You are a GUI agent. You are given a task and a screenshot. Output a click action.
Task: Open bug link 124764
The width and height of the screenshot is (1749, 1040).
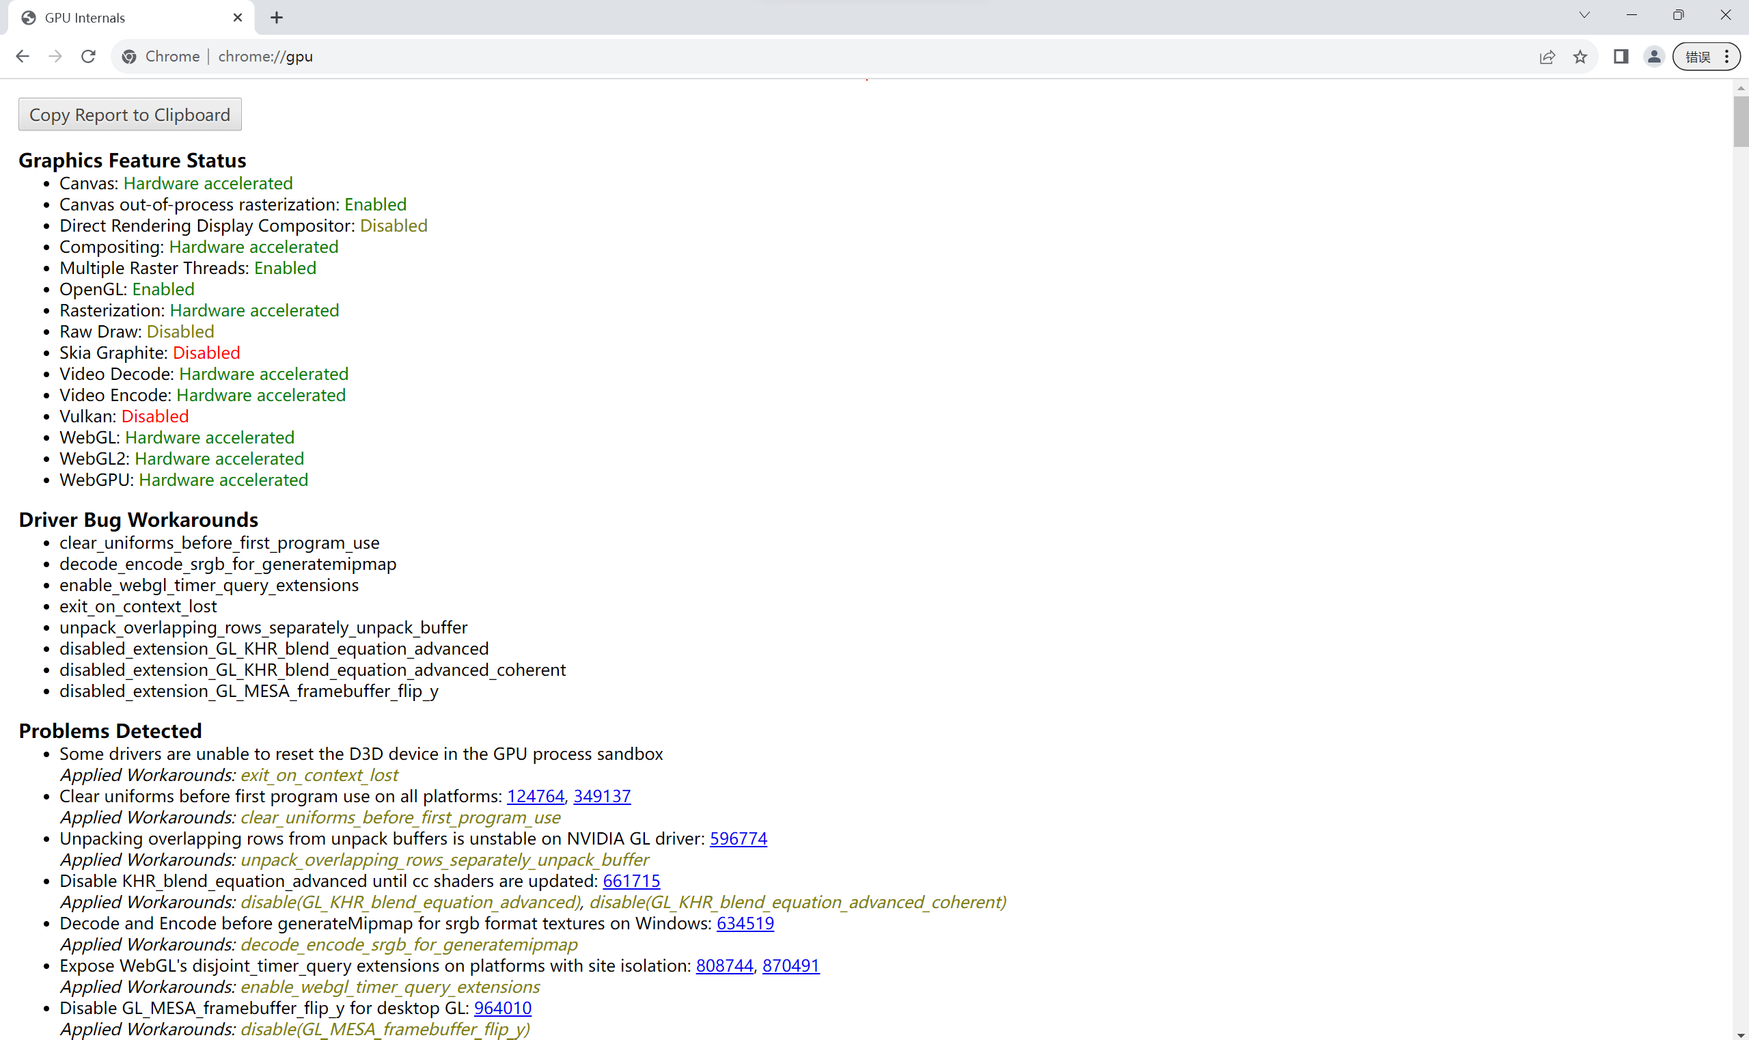[x=536, y=796]
